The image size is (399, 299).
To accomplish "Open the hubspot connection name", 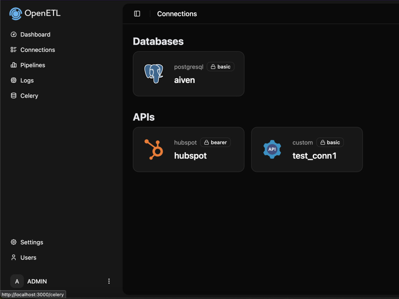I will point(190,155).
